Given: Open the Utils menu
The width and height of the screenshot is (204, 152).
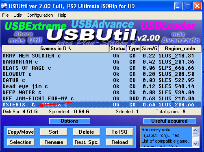Looking at the screenshot, I should 17,15.
